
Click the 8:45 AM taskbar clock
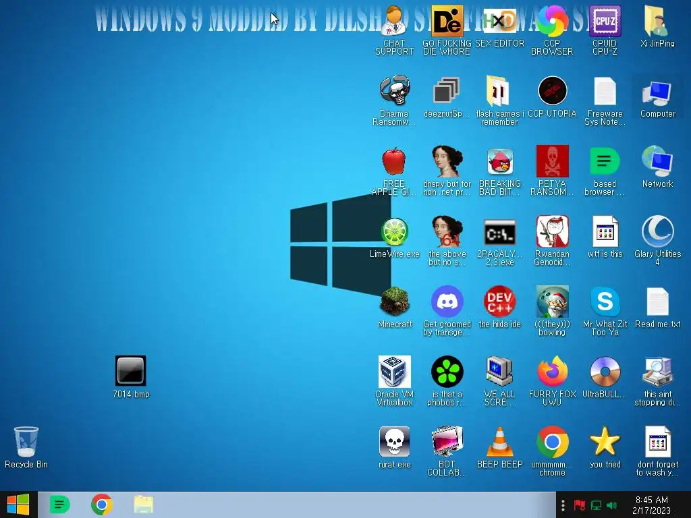pos(651,505)
